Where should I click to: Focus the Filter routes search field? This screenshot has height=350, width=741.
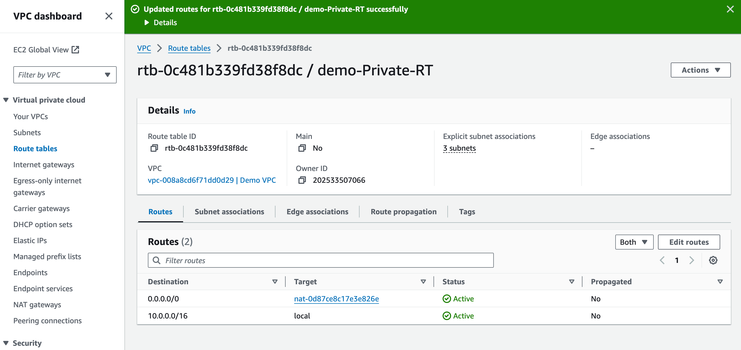pyautogui.click(x=320, y=260)
